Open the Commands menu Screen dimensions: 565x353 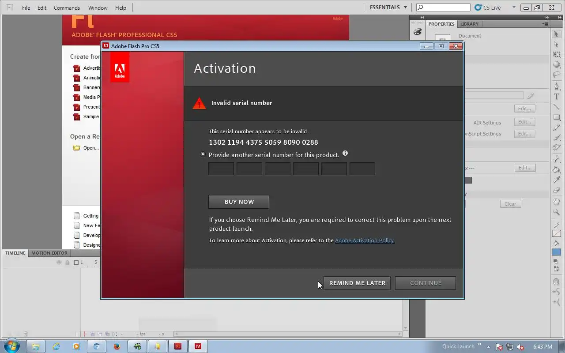(x=67, y=8)
